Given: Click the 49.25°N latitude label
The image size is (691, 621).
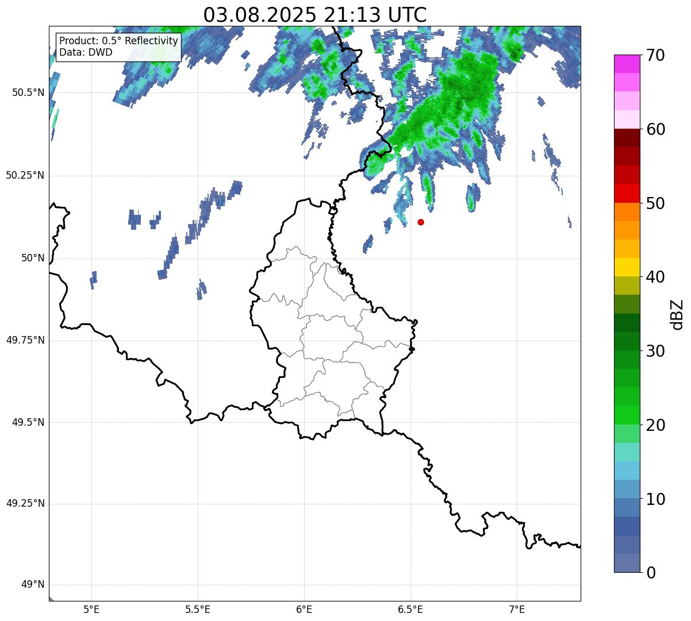Looking at the screenshot, I should pyautogui.click(x=25, y=504).
